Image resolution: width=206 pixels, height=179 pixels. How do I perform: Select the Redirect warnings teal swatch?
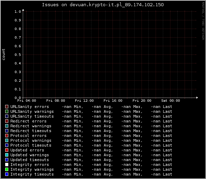[7, 126]
